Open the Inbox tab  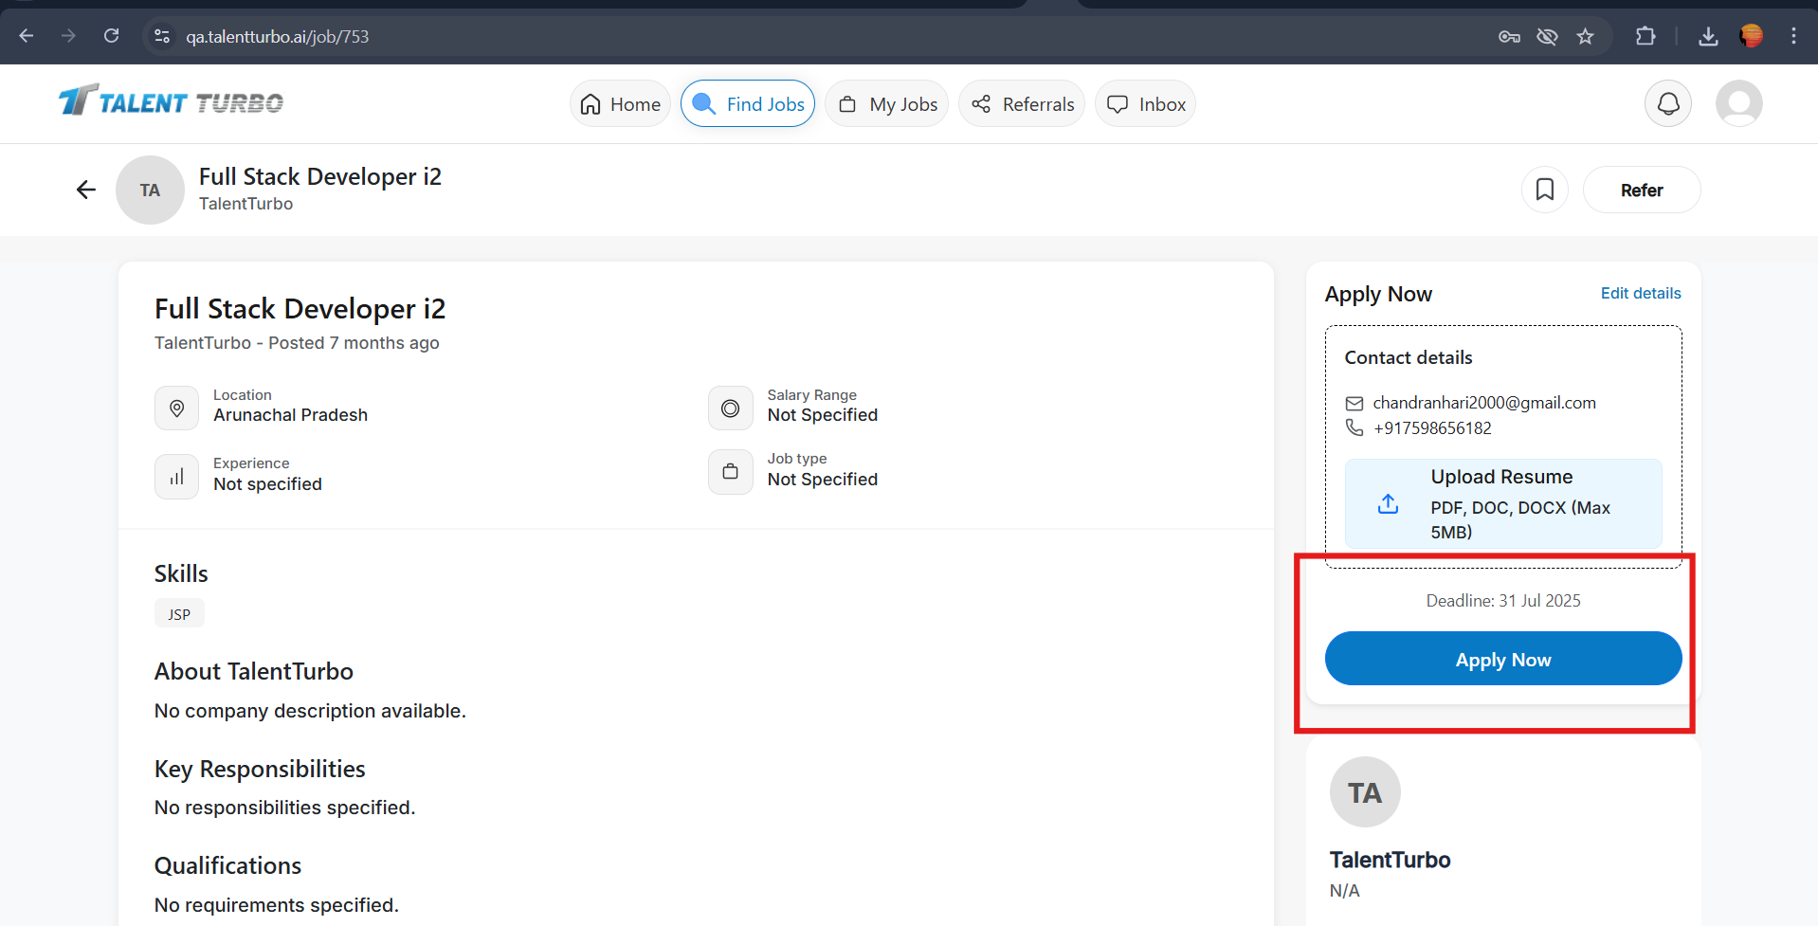[1145, 103]
